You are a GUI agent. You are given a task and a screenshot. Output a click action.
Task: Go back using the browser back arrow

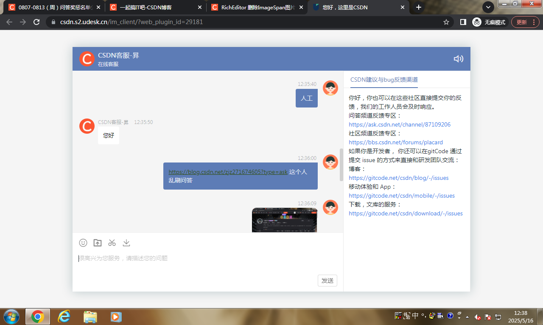(x=9, y=22)
